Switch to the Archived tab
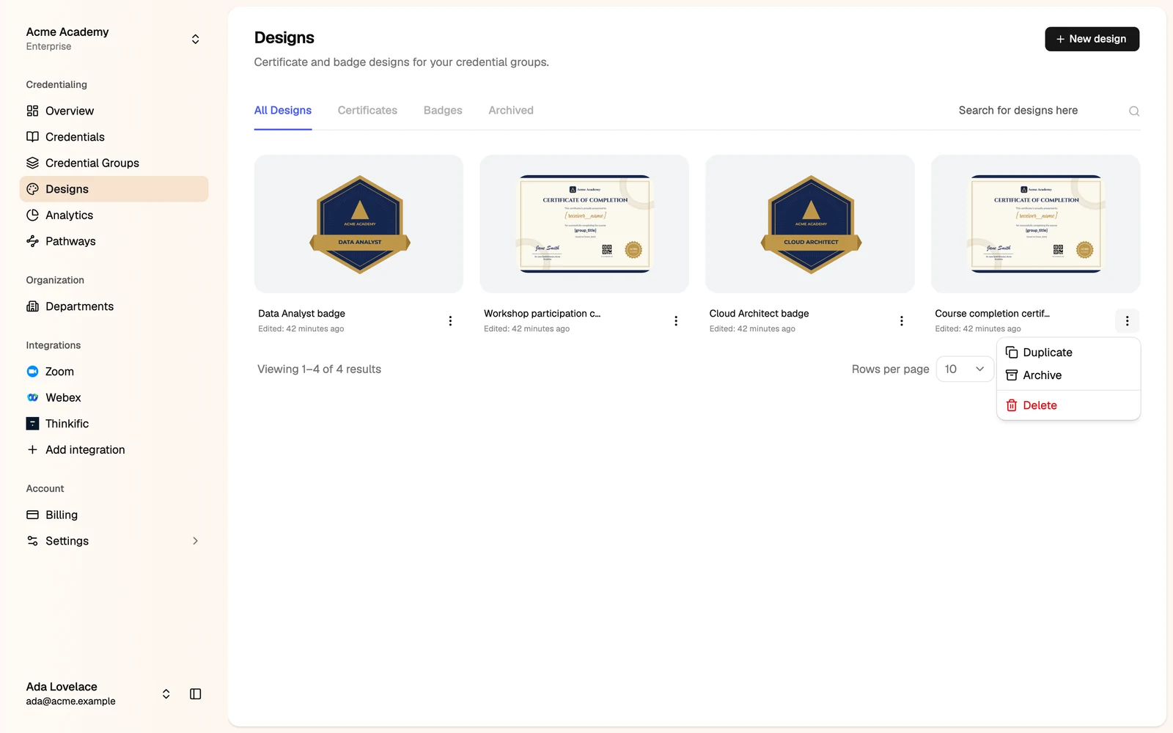 tap(511, 111)
